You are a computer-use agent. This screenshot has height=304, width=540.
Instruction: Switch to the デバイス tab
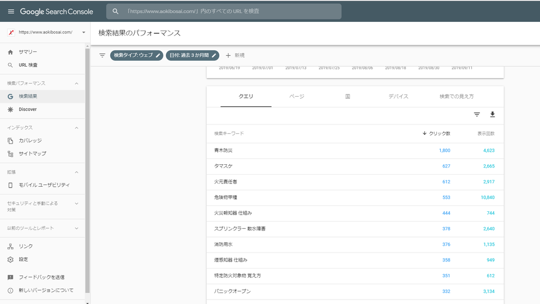click(399, 97)
